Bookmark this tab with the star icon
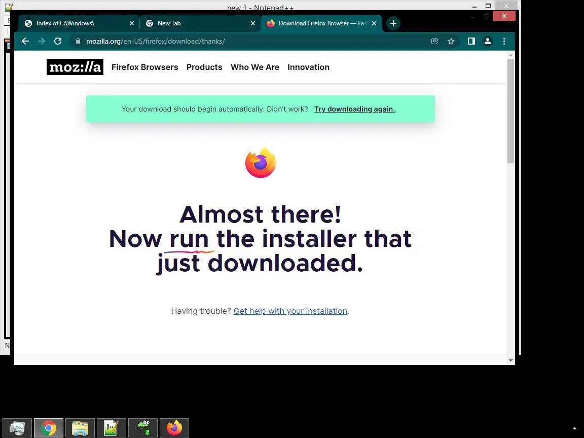Image resolution: width=584 pixels, height=438 pixels. point(451,42)
